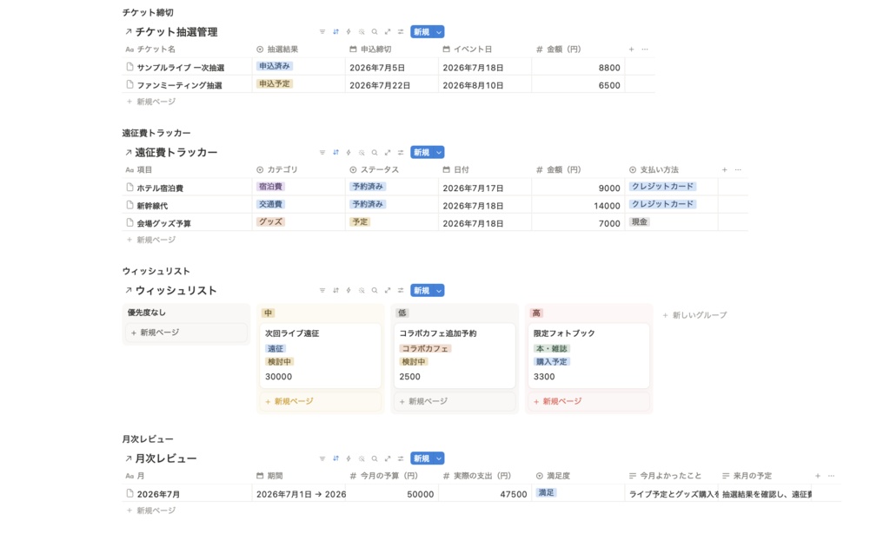
Task: Open 新規 dropdown arrow in ウィッシュリスト
Action: [x=439, y=291]
